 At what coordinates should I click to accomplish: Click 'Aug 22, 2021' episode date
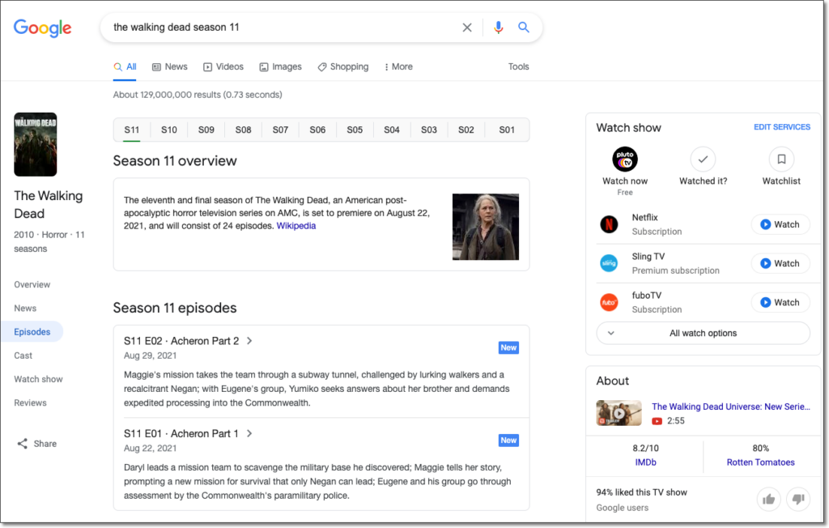[x=150, y=448]
